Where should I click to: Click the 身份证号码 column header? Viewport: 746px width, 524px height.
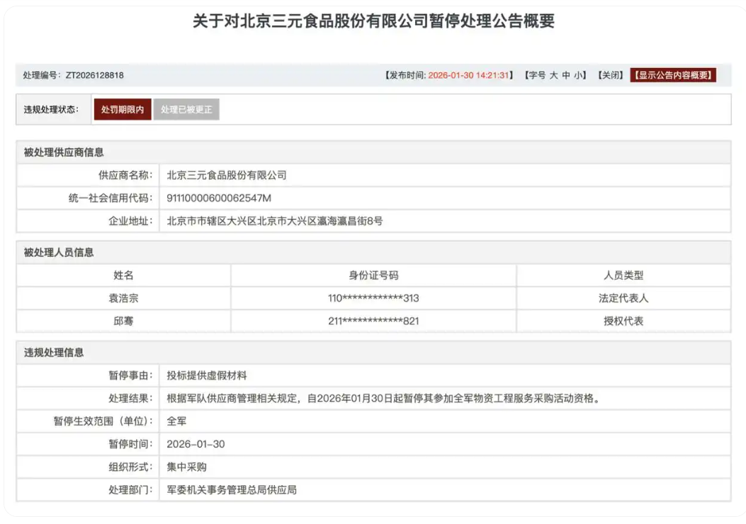[373, 275]
